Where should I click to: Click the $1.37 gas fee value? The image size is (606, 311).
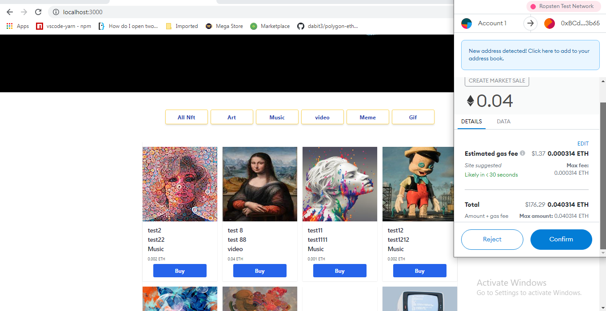coord(538,154)
